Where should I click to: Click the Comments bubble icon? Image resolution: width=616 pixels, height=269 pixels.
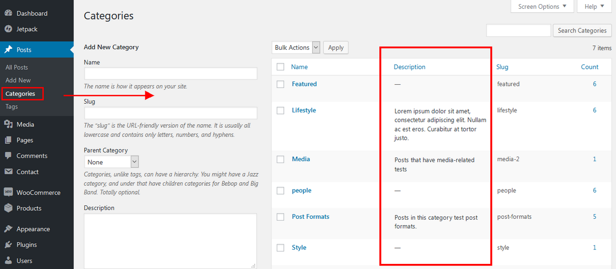coord(8,156)
